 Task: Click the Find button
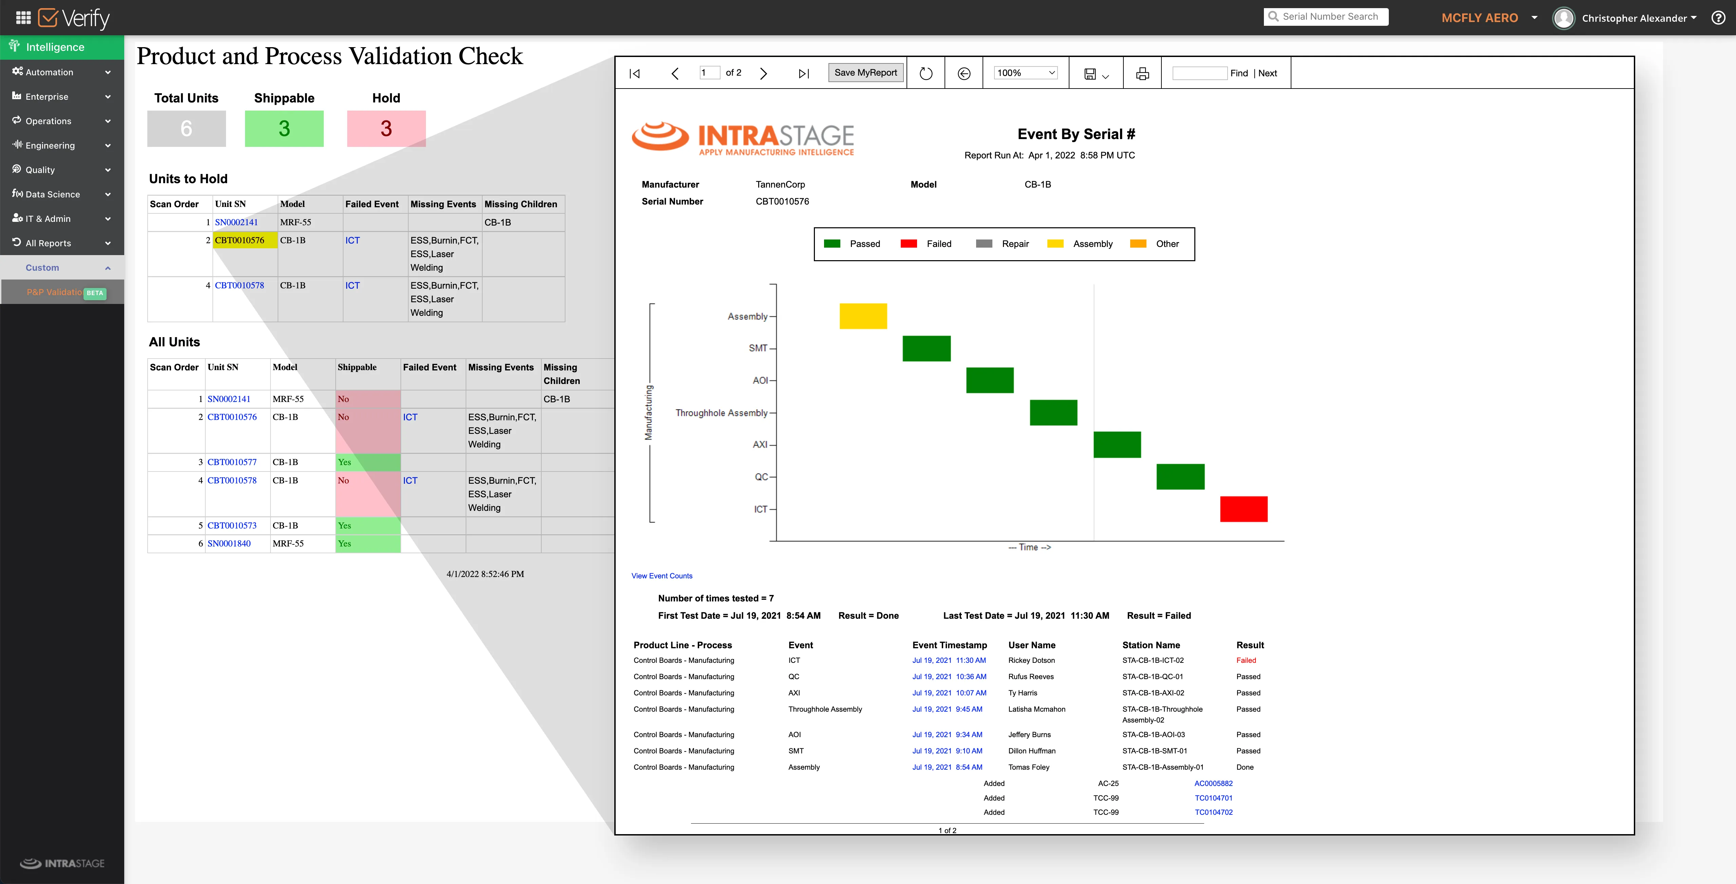click(1239, 74)
